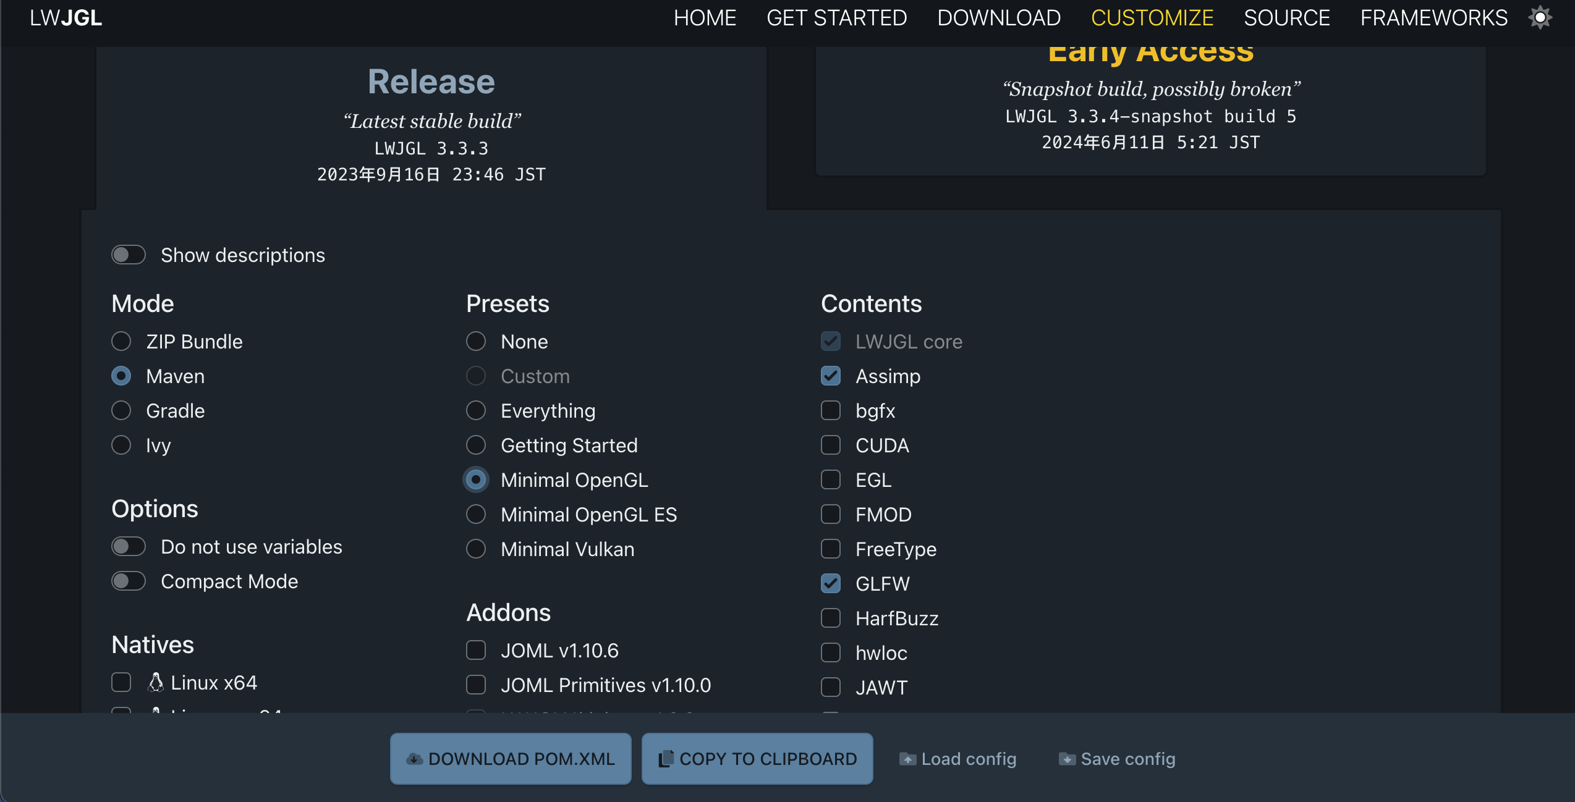Enable the Show descriptions switch
This screenshot has height=802, width=1575.
point(129,255)
